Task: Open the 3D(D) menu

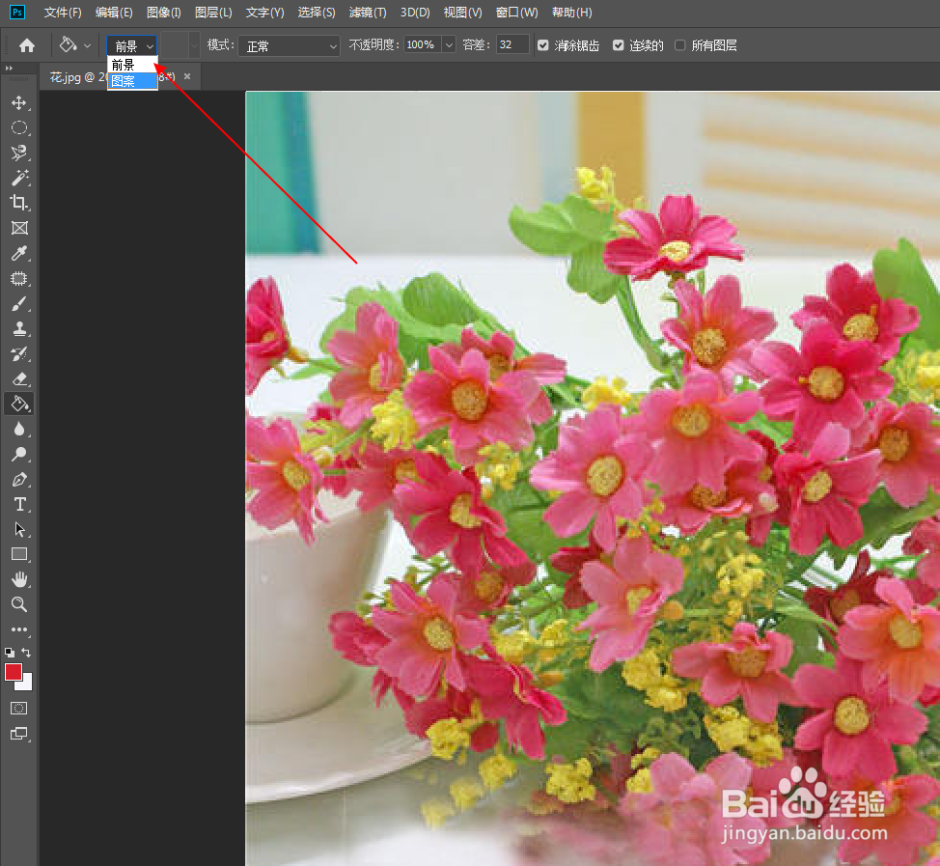Action: point(415,13)
